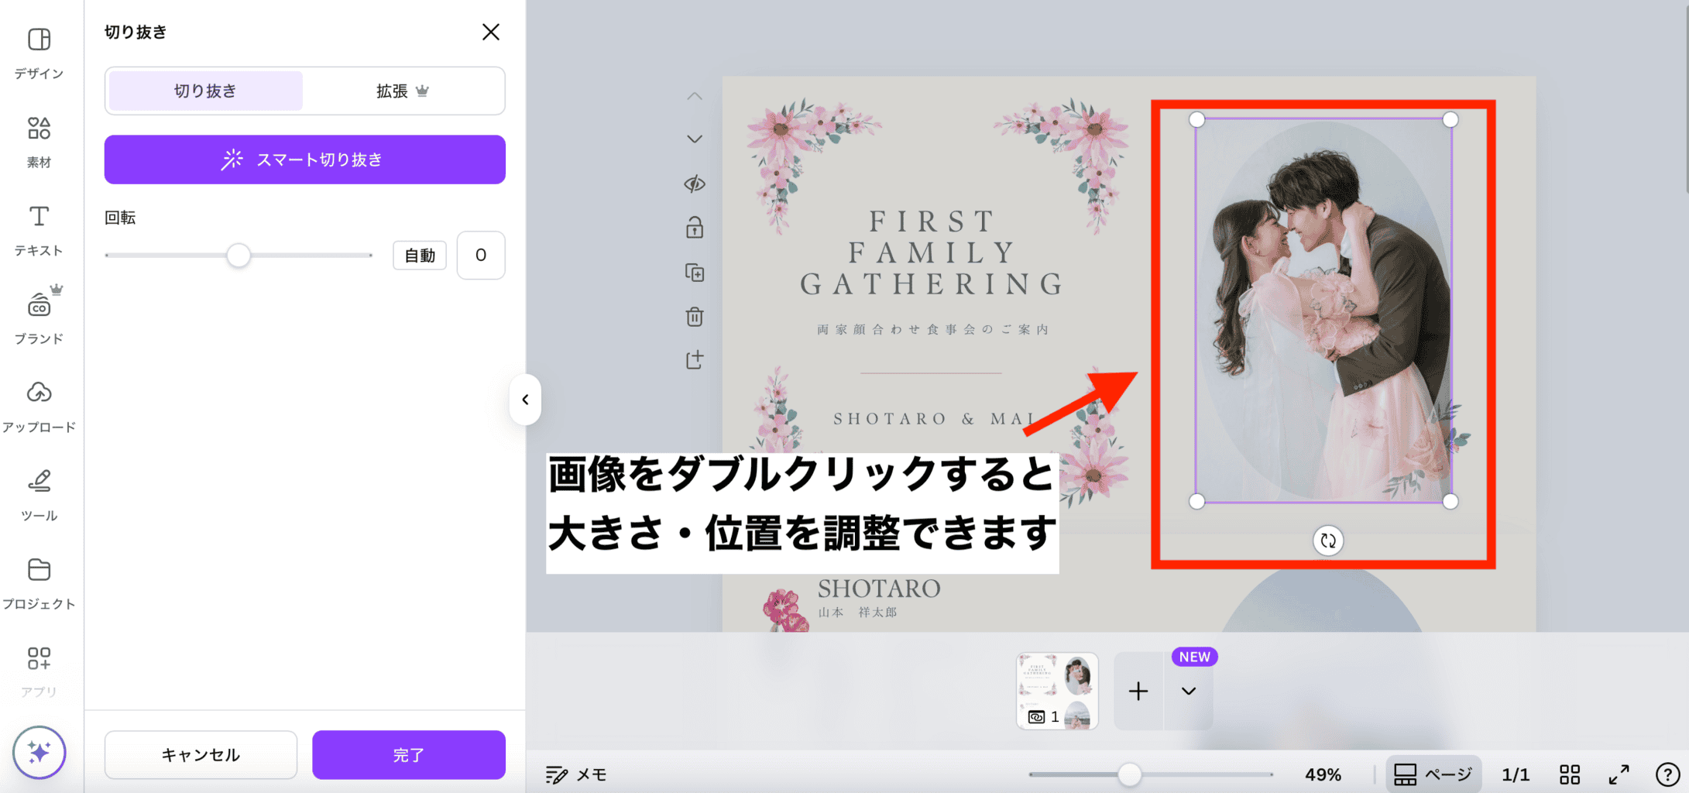The image size is (1689, 793).
Task: Click the trash icon to delete page
Action: pos(695,317)
